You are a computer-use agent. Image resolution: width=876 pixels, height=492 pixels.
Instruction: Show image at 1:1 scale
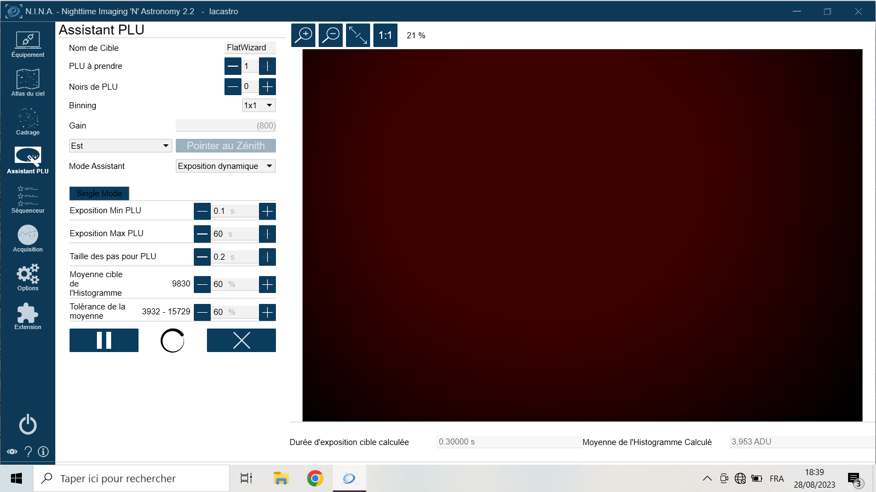click(x=385, y=36)
